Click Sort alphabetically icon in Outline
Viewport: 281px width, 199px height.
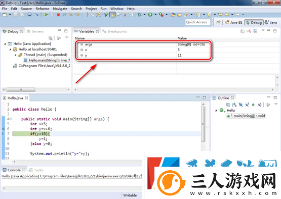[234, 105]
